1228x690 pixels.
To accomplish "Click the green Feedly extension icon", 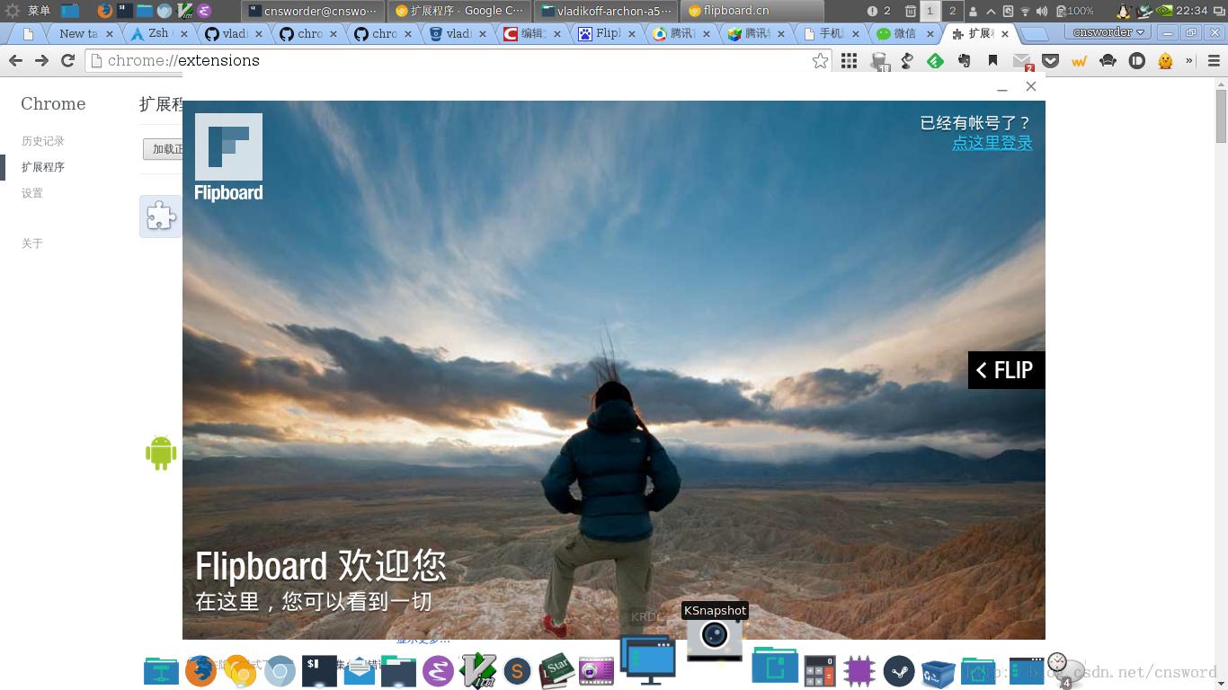I will pyautogui.click(x=935, y=61).
